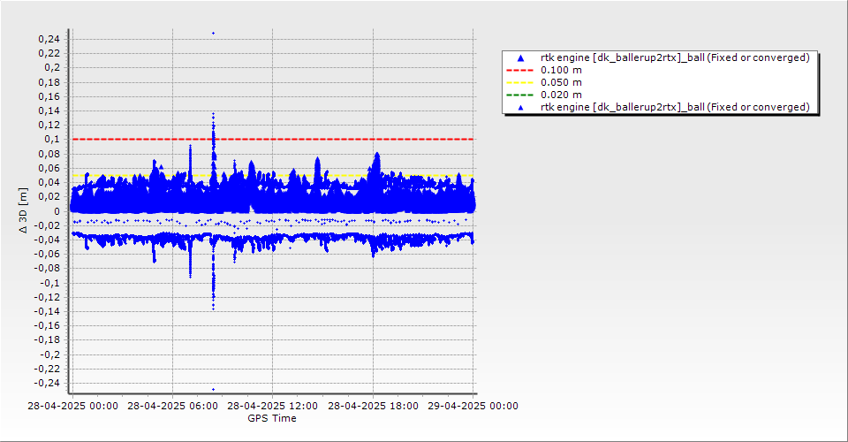Select the '0.050 m' legend label

click(561, 83)
